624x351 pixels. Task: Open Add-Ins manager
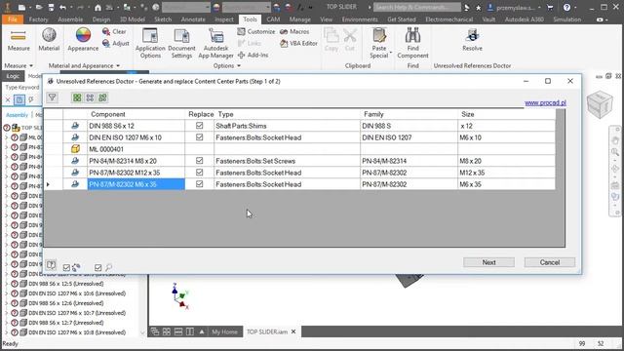pos(253,55)
